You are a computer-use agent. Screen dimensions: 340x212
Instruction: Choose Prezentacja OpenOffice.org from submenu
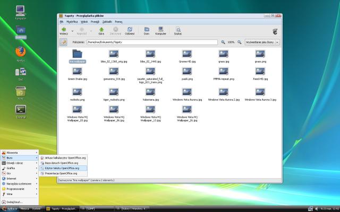click(x=63, y=173)
